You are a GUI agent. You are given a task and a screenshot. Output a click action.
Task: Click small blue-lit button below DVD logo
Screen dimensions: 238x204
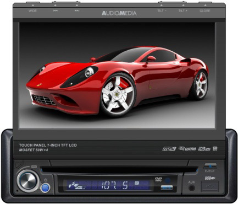point(167,187)
